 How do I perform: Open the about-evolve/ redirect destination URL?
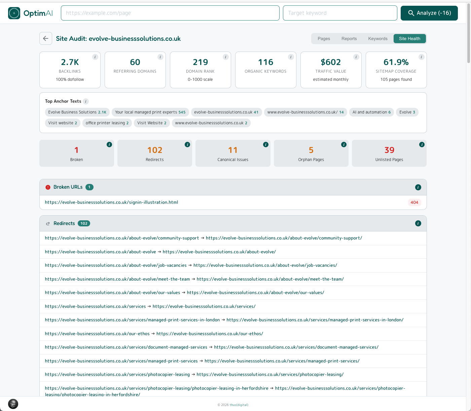[x=219, y=252]
